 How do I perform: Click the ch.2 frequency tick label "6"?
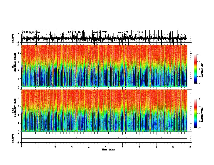(x=19, y=106)
